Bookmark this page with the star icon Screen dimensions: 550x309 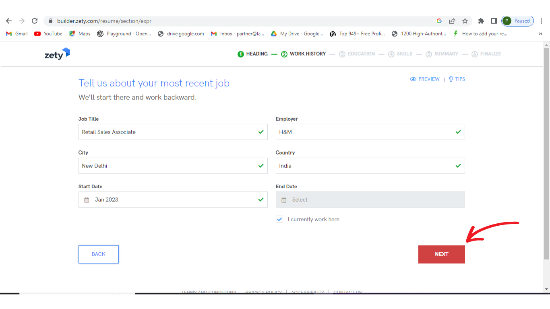(465, 21)
